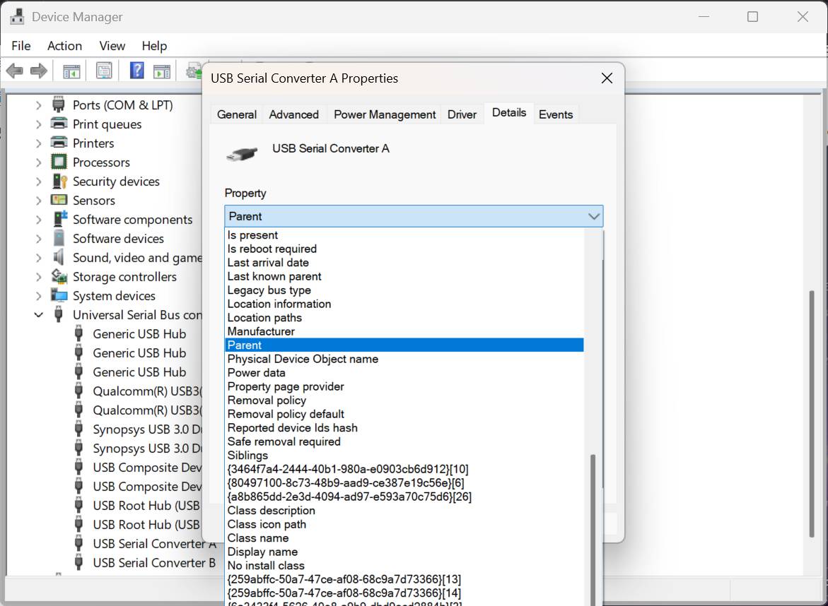Switch to the Power Management tab
The width and height of the screenshot is (828, 606).
click(x=385, y=114)
